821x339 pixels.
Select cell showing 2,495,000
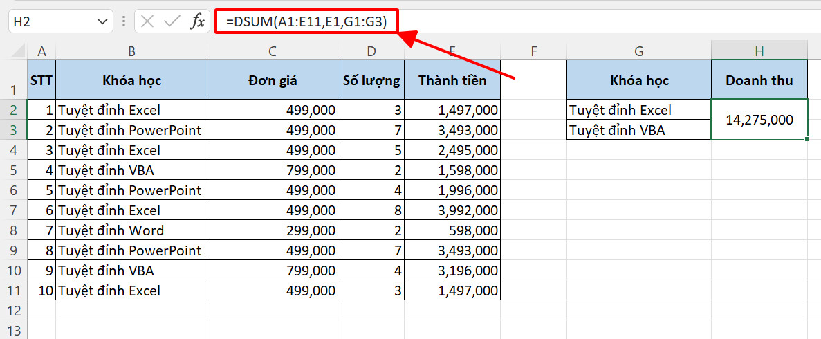pyautogui.click(x=452, y=150)
